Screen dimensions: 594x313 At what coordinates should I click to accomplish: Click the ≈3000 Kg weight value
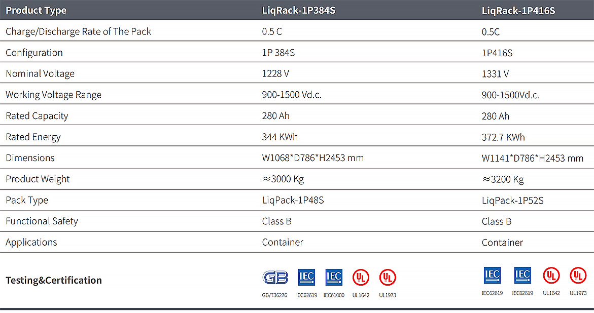[x=283, y=179]
